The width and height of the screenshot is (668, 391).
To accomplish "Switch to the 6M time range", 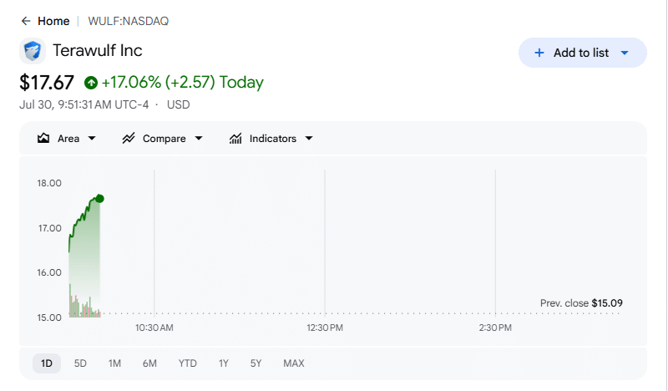I will (149, 363).
